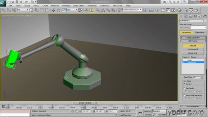The height and width of the screenshot is (117, 208).
Task: Redo the last action
Action: (x=27, y=2)
